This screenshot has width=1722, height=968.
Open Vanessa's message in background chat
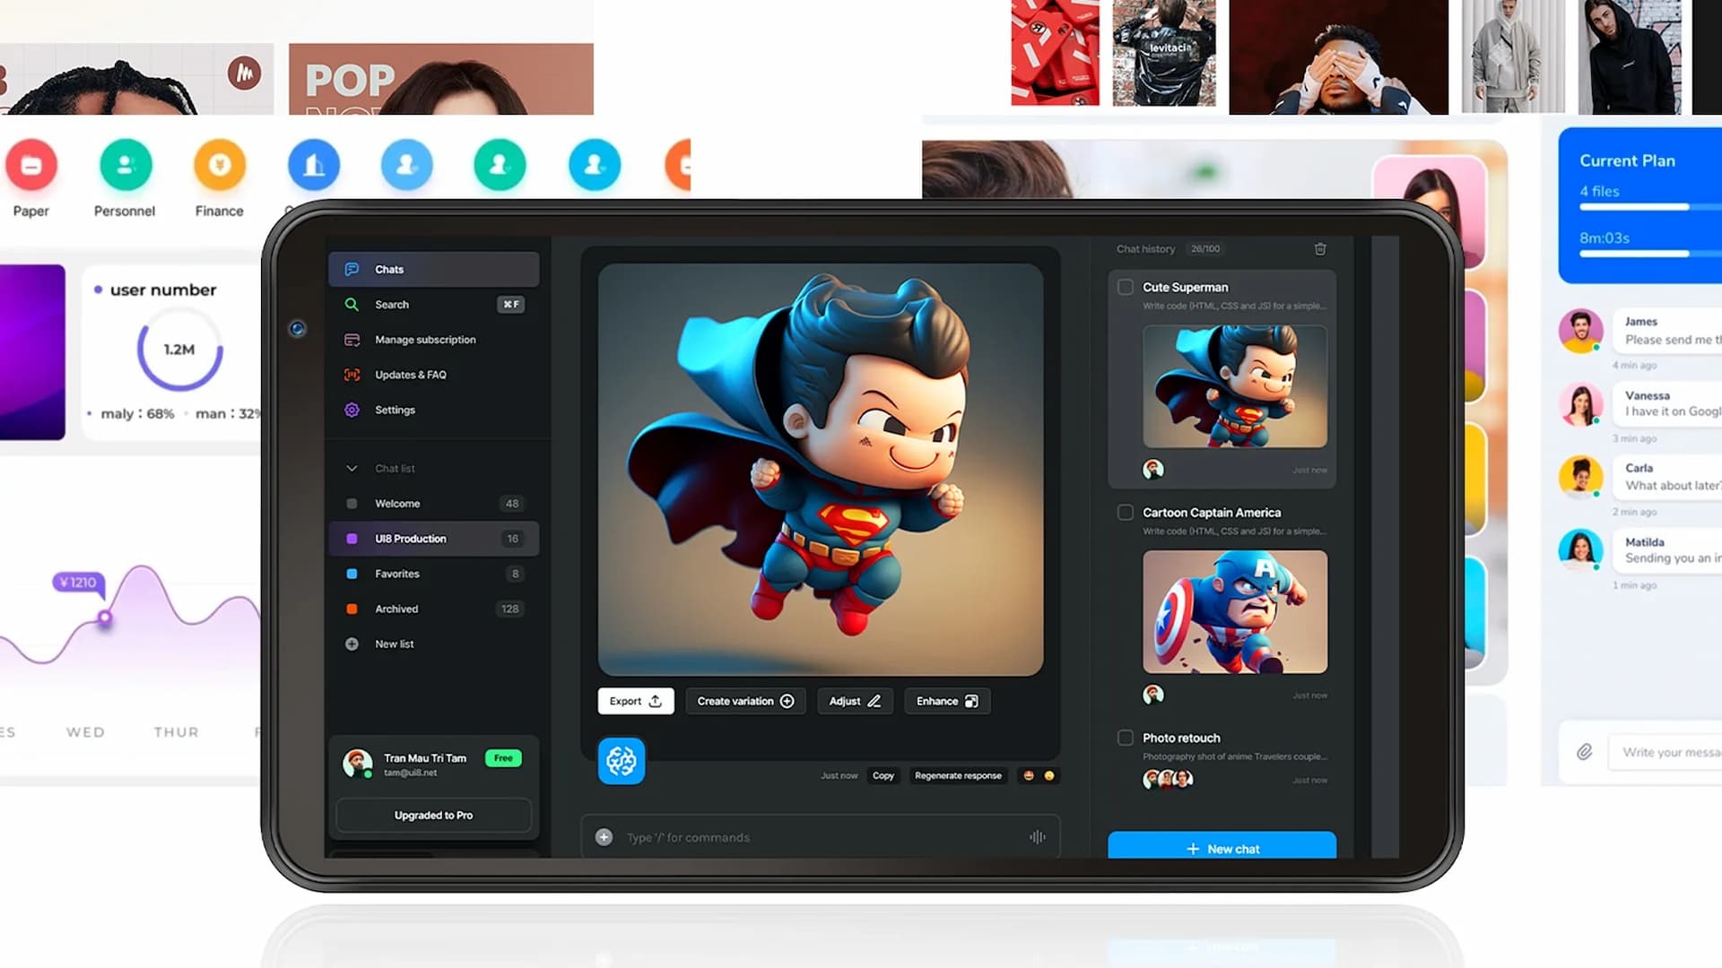point(1668,403)
